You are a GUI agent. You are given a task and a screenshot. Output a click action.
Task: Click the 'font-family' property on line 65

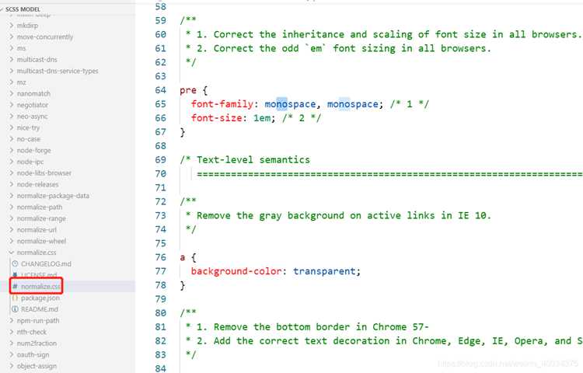click(222, 104)
